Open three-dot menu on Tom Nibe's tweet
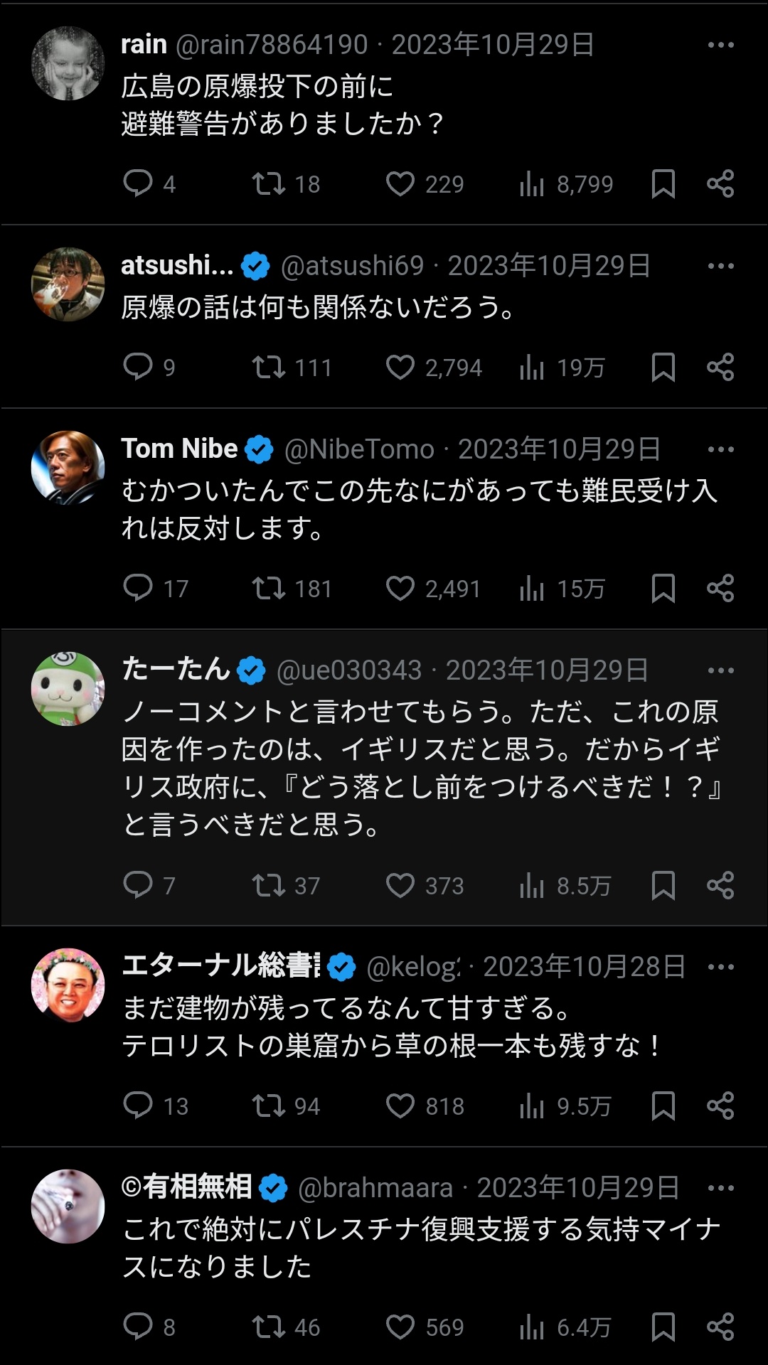Image resolution: width=768 pixels, height=1365 pixels. coord(720,449)
